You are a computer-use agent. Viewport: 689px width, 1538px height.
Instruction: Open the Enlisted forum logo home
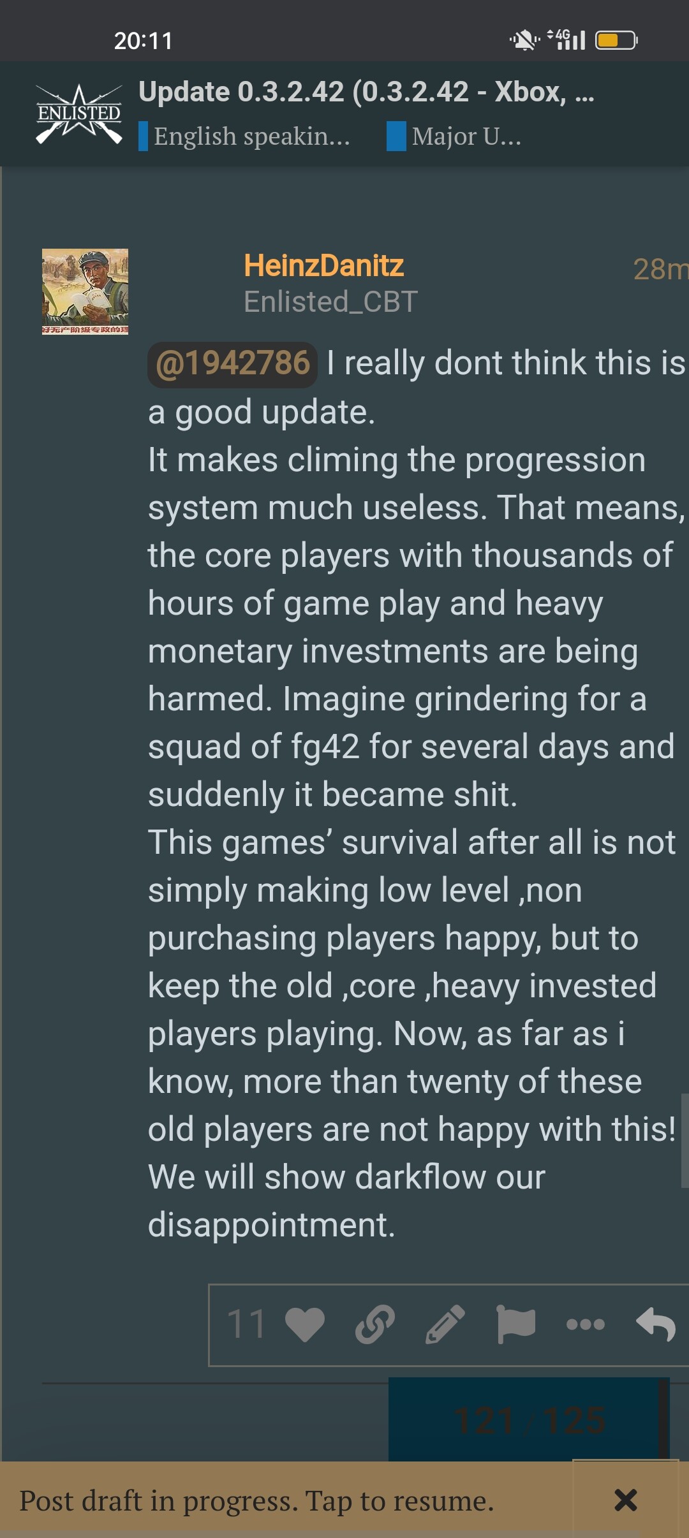coord(79,114)
